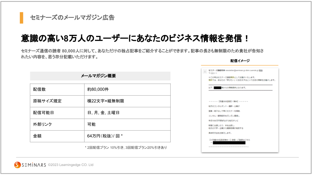Click the 配信イメージ caption

click(240, 61)
